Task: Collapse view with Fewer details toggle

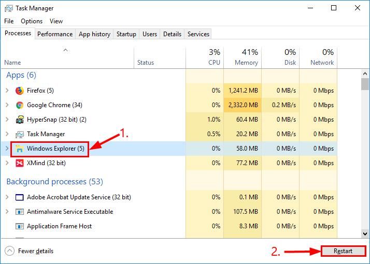Action: 30,251
